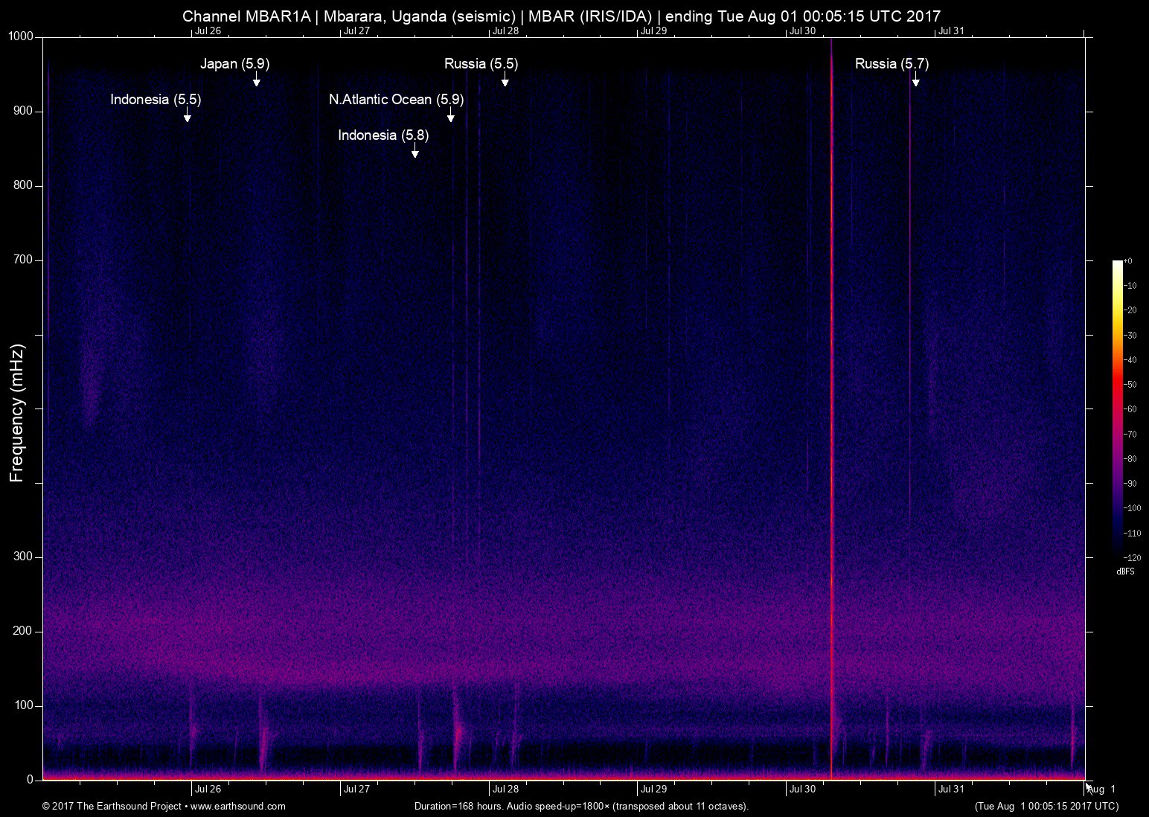This screenshot has height=817, width=1149.
Task: Select the 300 frequency tick label
Action: [x=24, y=556]
